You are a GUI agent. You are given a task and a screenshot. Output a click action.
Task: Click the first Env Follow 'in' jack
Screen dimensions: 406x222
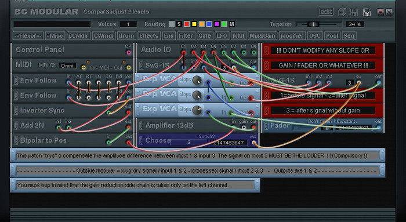pos(68,82)
